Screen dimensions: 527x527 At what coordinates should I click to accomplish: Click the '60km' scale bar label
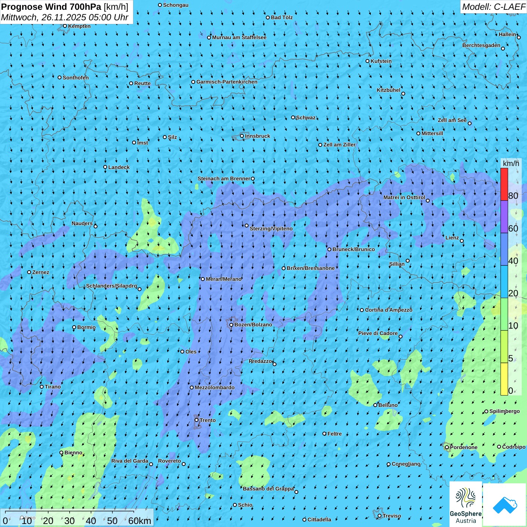[x=140, y=521]
